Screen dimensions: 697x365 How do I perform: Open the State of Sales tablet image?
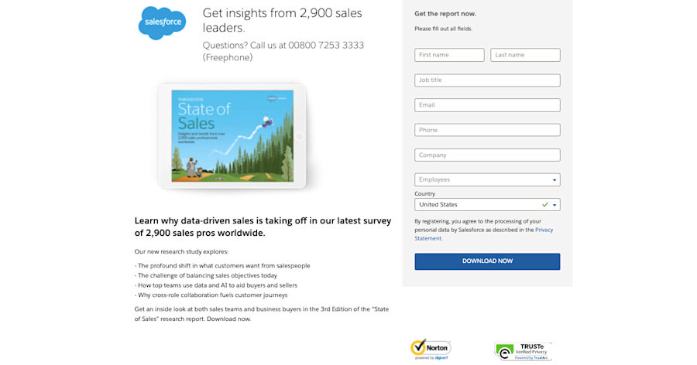tap(232, 136)
